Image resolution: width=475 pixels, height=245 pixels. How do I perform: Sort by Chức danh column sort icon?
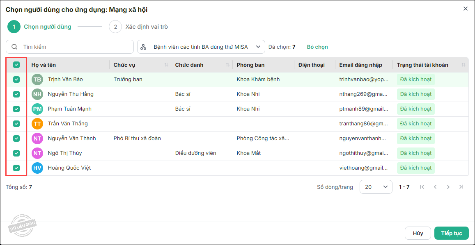pyautogui.click(x=228, y=65)
